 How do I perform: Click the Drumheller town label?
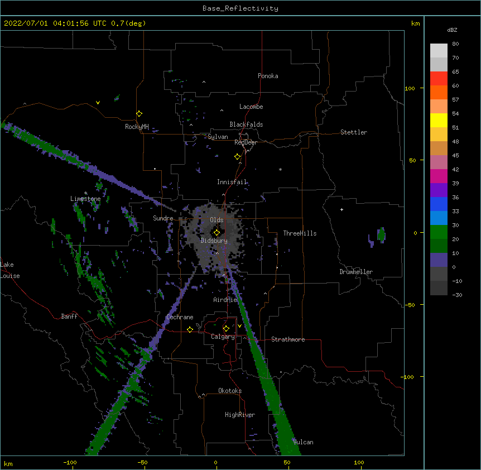[x=356, y=272]
